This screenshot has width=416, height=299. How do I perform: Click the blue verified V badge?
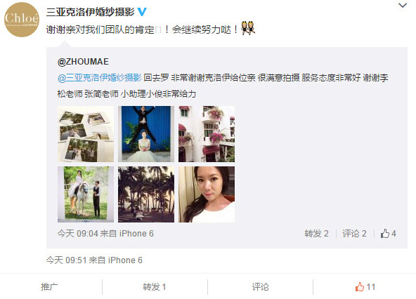point(142,12)
